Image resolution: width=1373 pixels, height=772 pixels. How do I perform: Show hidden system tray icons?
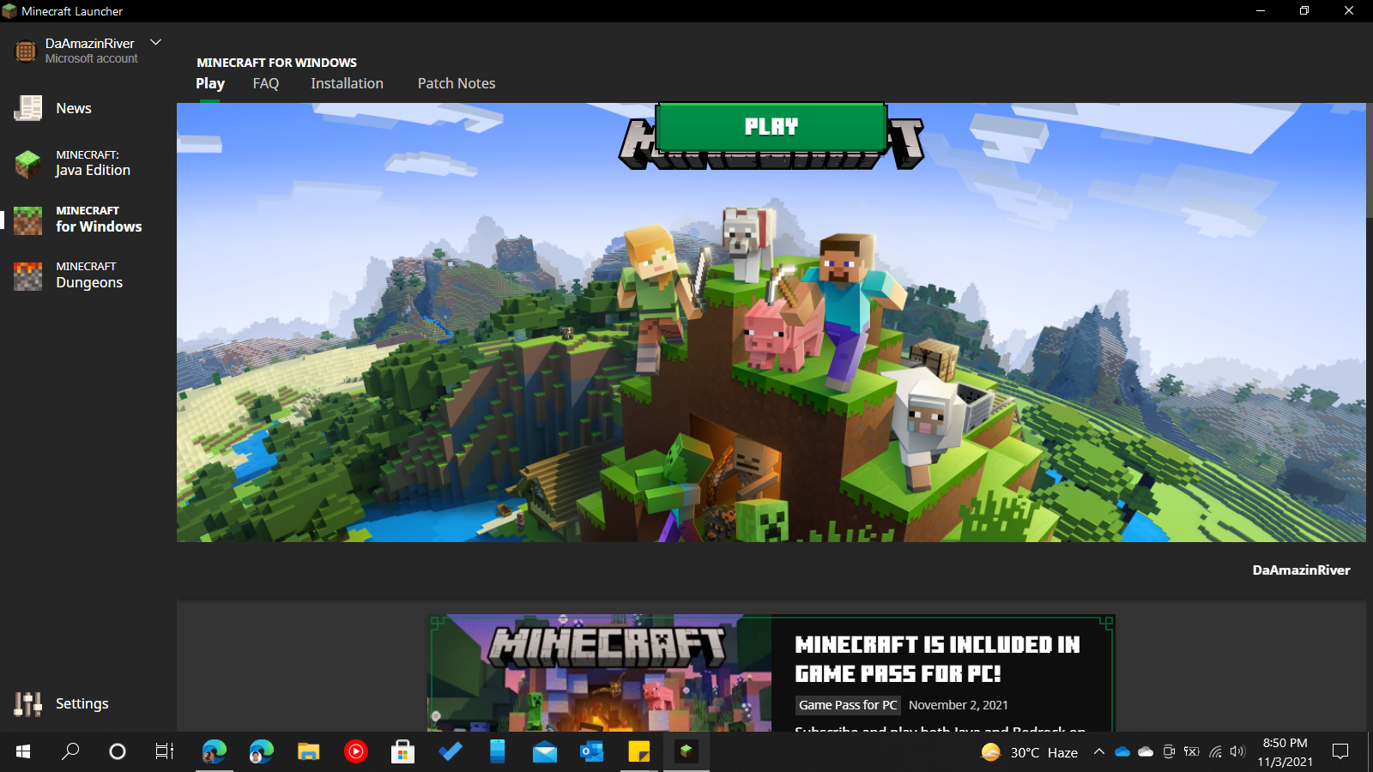coord(1098,751)
